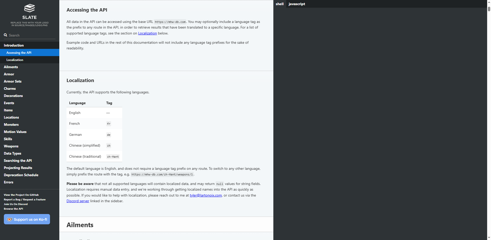Click the zh-Hant tag cell
This screenshot has height=240, width=491.
(113, 157)
